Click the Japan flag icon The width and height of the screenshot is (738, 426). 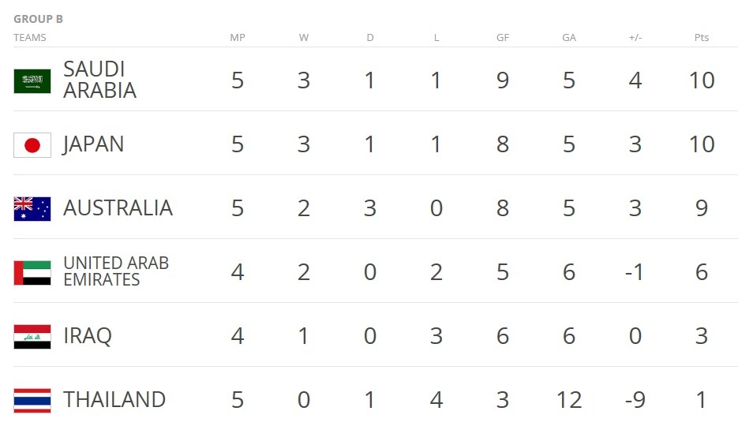(32, 145)
